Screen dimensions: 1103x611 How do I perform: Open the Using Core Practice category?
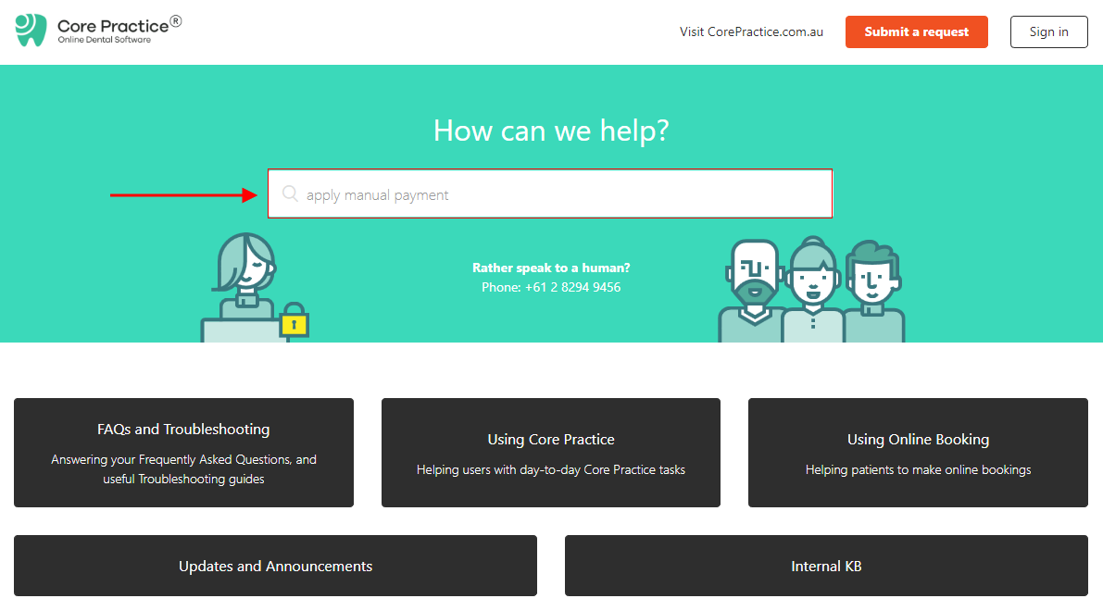pos(551,453)
